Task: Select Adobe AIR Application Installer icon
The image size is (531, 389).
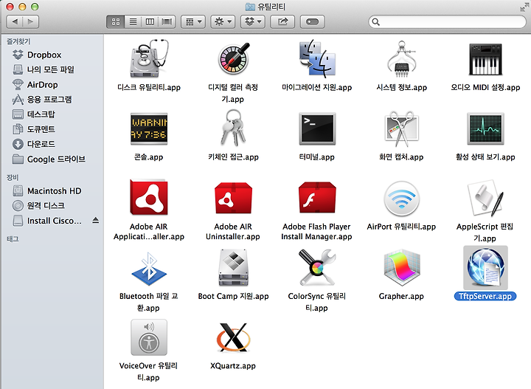Action: tap(149, 197)
